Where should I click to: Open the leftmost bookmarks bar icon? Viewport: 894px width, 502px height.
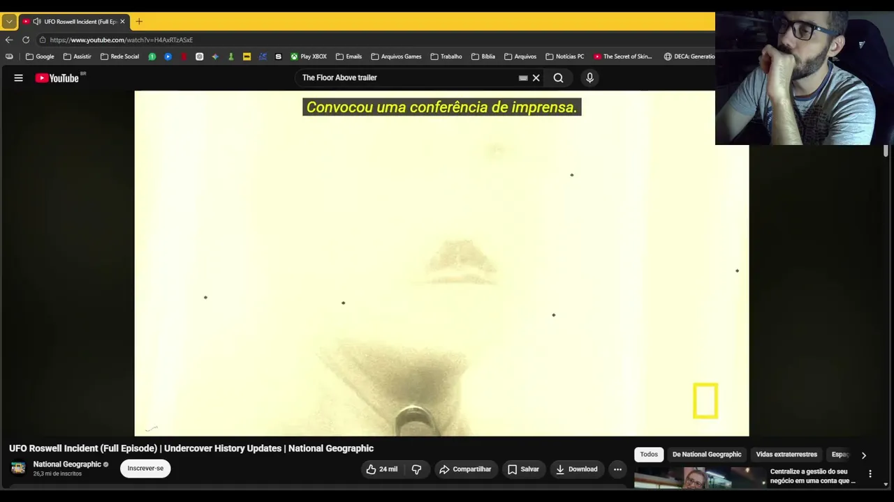[x=9, y=56]
